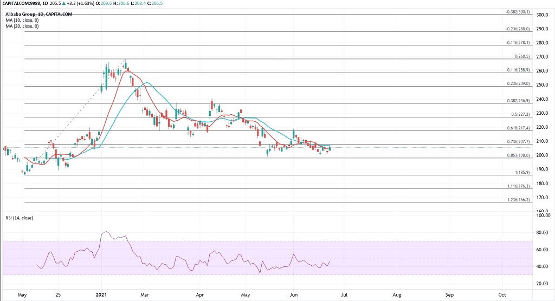Screen dimensions: 555x301
Task: Click the 0.382(236.9) Fibonacci level label
Action: [519, 101]
